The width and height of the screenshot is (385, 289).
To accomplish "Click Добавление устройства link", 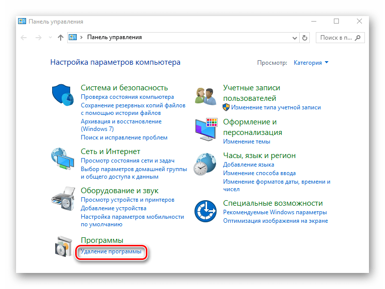I will coord(113,208).
